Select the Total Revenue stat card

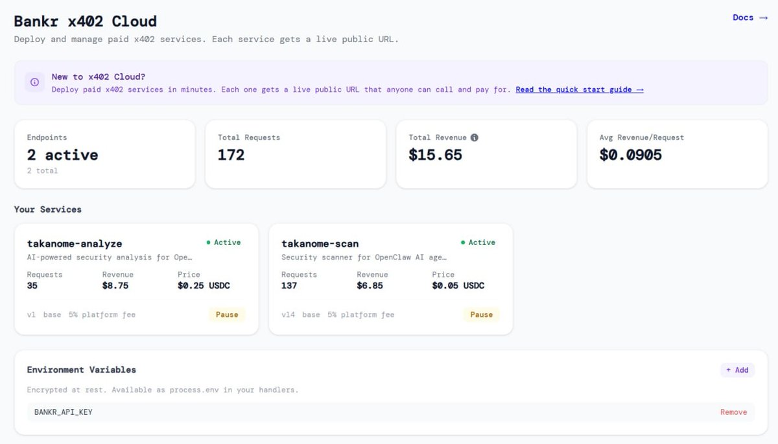(486, 154)
